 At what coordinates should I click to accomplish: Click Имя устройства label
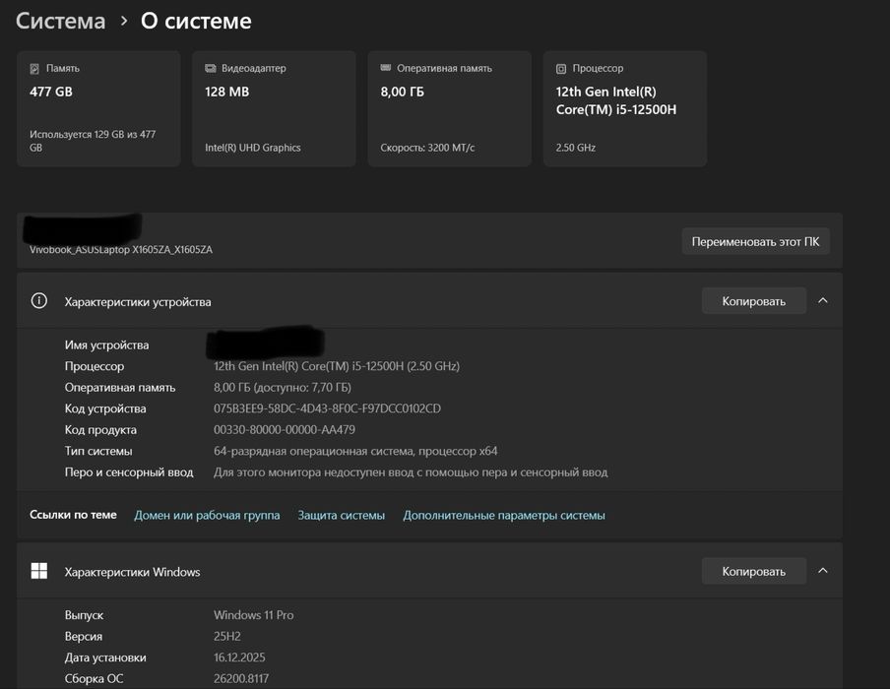pos(106,345)
